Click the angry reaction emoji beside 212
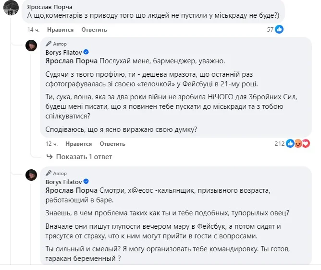The width and height of the screenshot is (321, 270). click(x=298, y=143)
